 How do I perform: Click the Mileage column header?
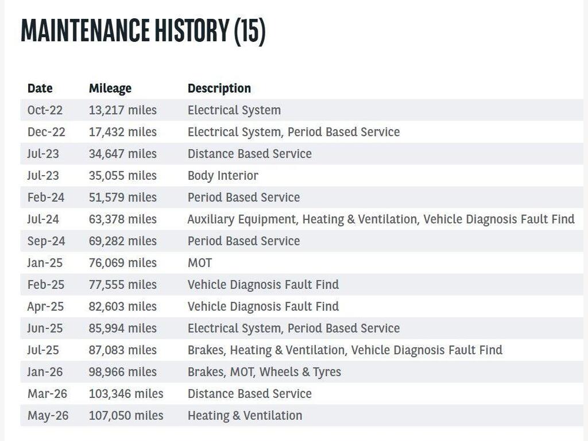click(x=110, y=88)
